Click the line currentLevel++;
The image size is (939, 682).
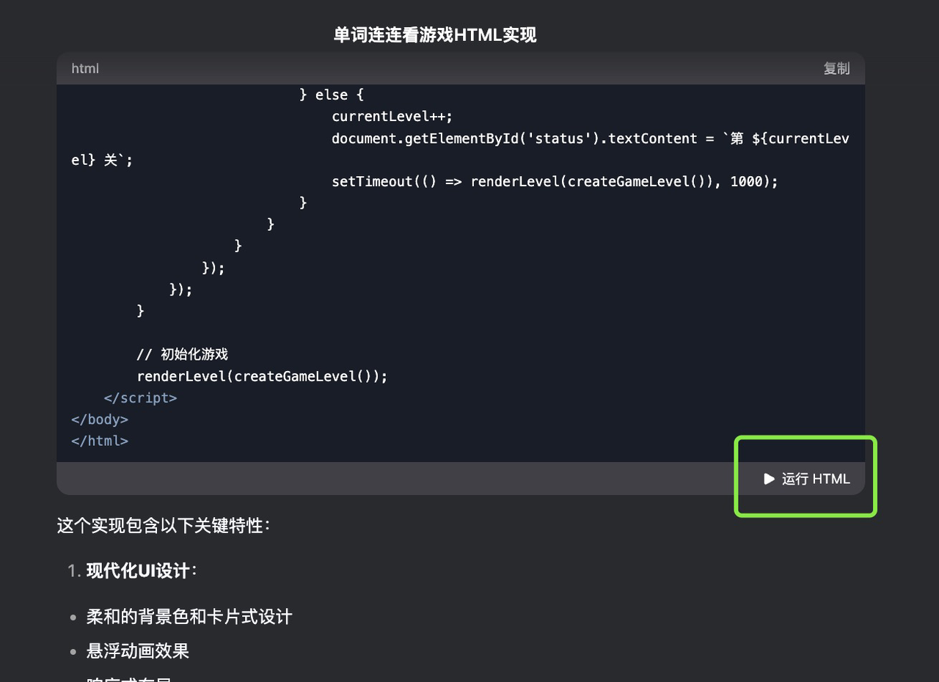pyautogui.click(x=392, y=117)
